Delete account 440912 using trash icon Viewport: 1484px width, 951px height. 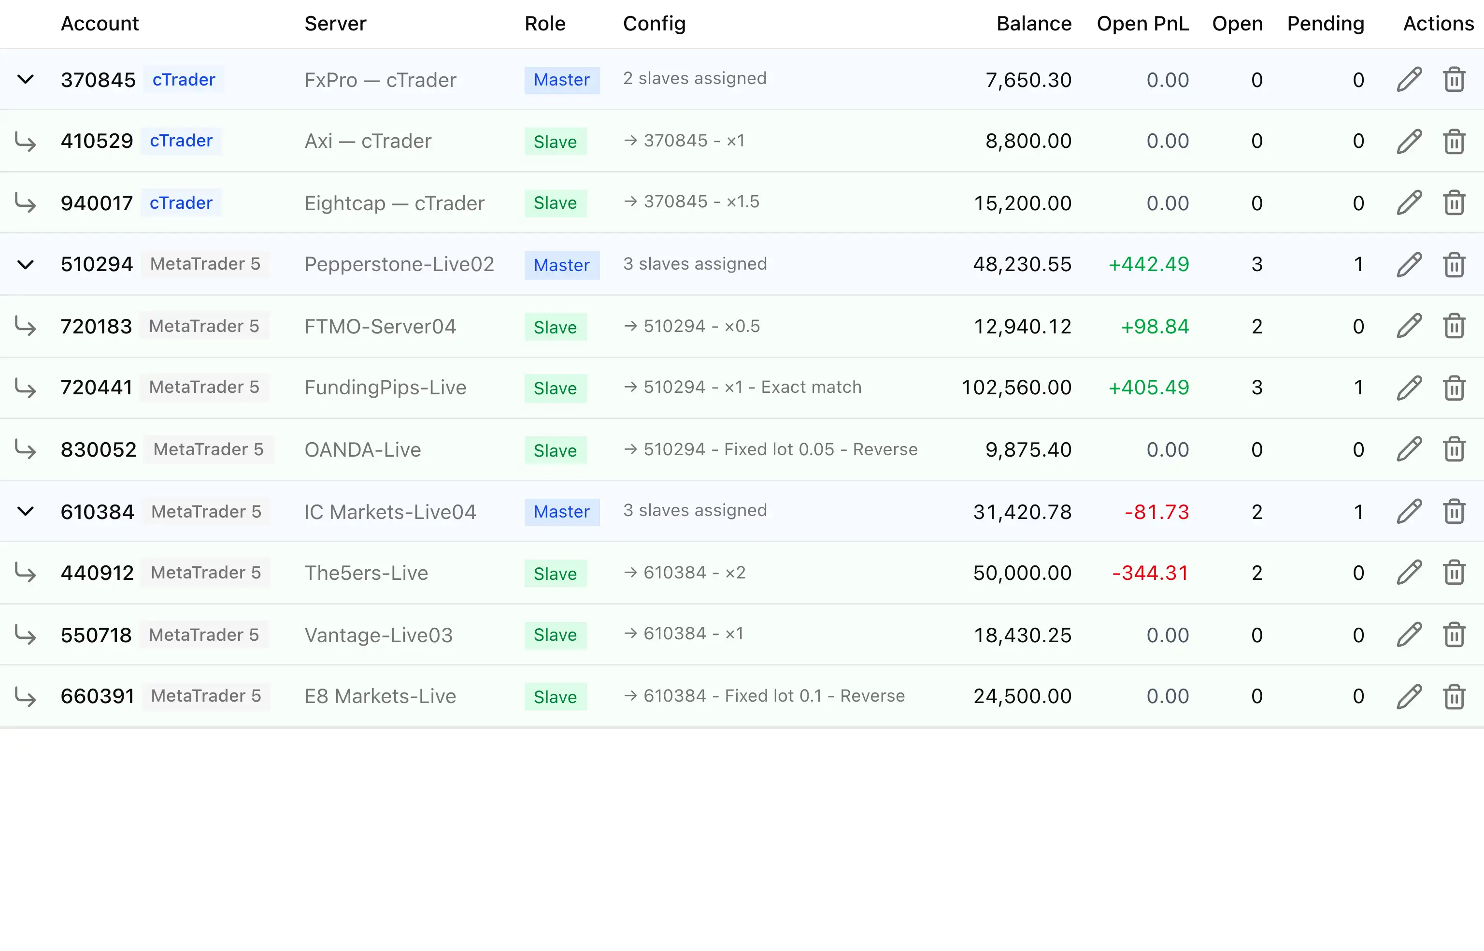[1455, 573]
